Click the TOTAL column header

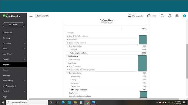pyautogui.click(x=144, y=29)
